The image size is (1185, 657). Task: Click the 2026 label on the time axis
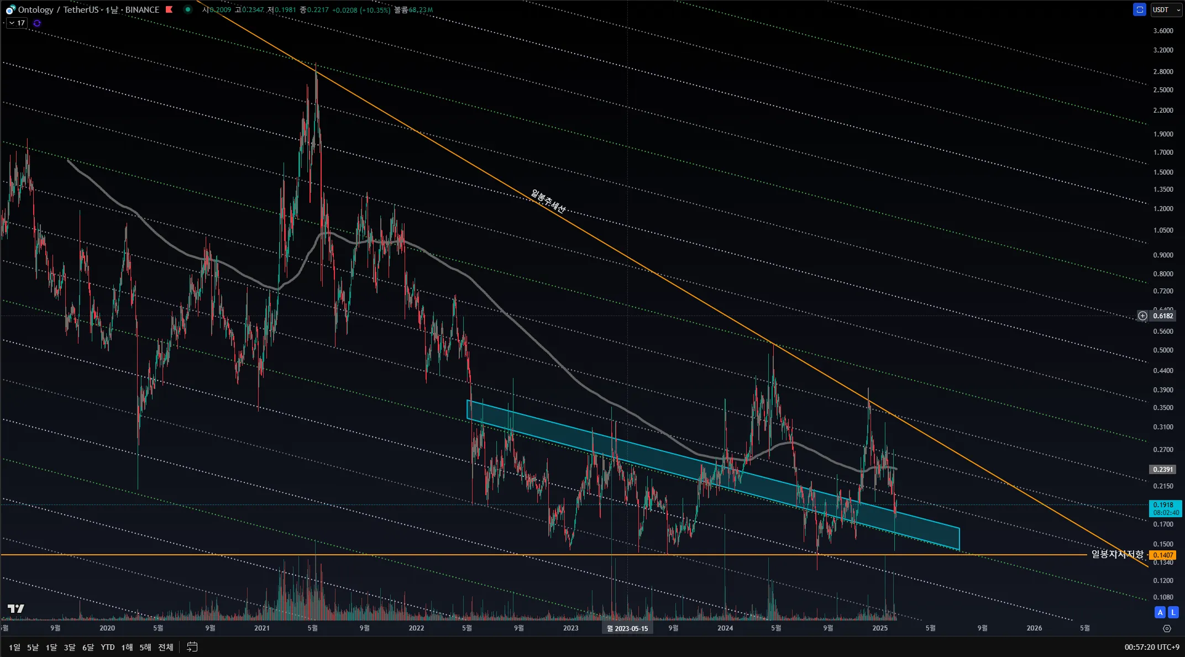pyautogui.click(x=1034, y=628)
